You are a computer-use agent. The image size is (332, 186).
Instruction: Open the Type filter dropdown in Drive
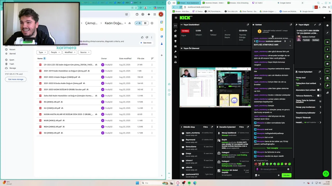[x=42, y=52]
